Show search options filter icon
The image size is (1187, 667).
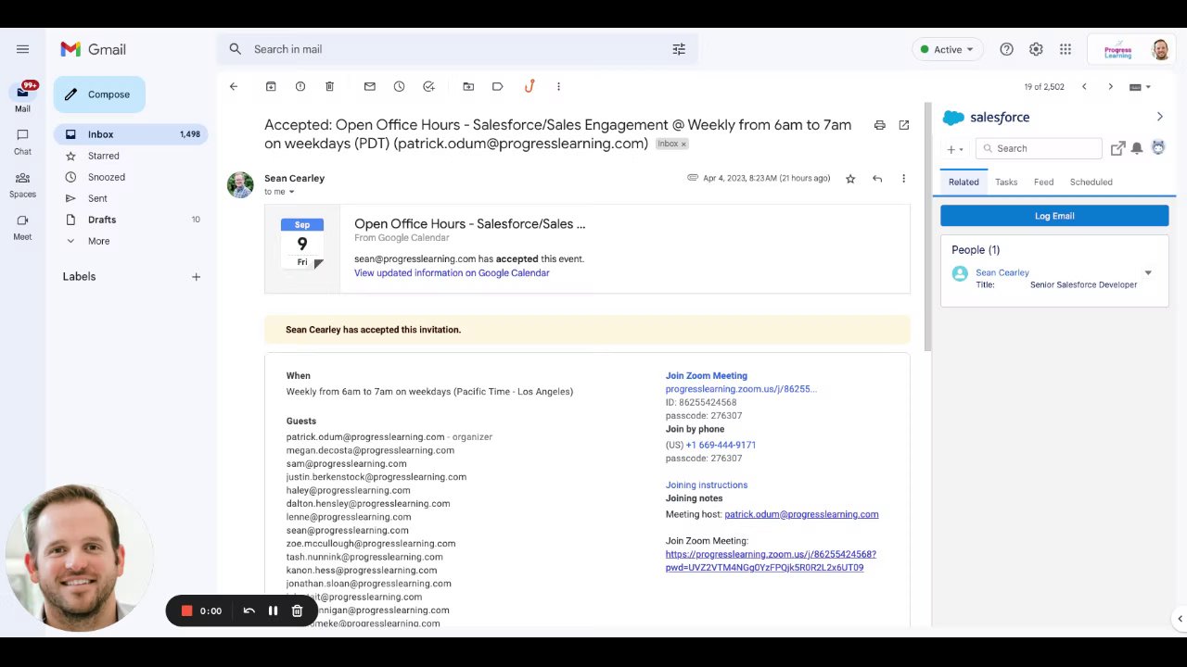679,49
